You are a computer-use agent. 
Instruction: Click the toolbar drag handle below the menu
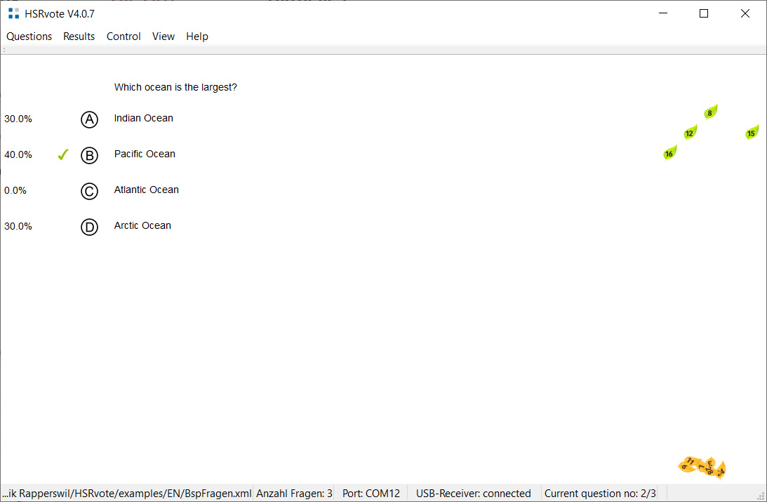(4, 50)
